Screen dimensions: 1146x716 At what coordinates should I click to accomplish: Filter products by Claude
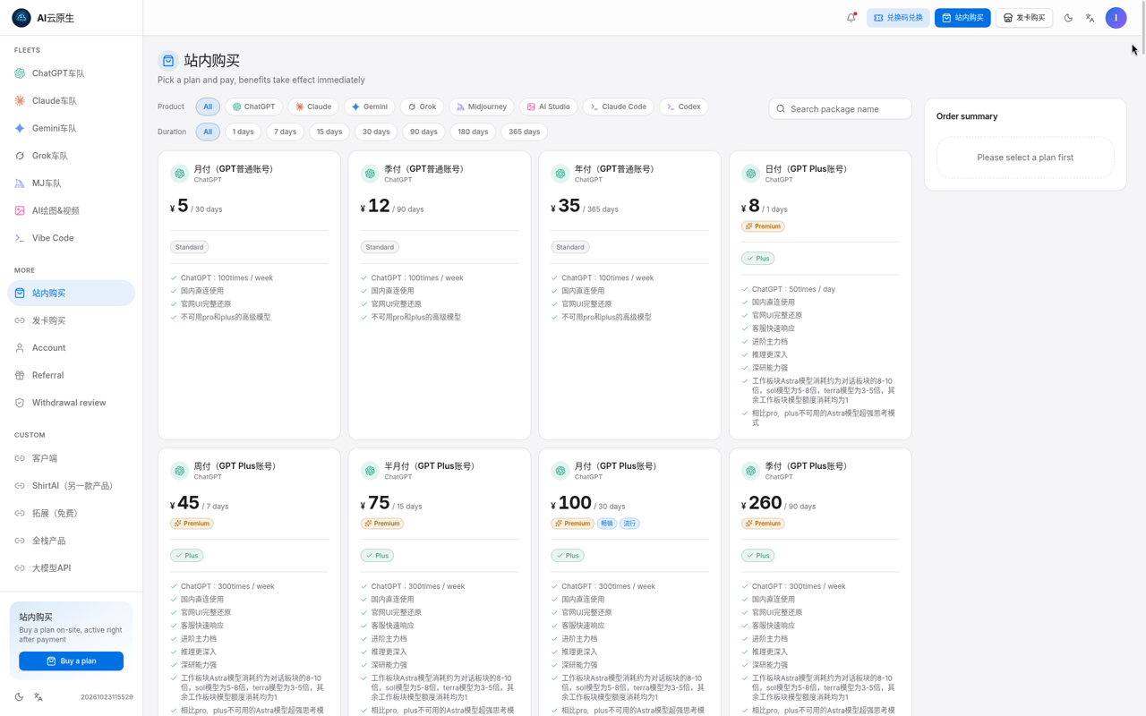313,107
